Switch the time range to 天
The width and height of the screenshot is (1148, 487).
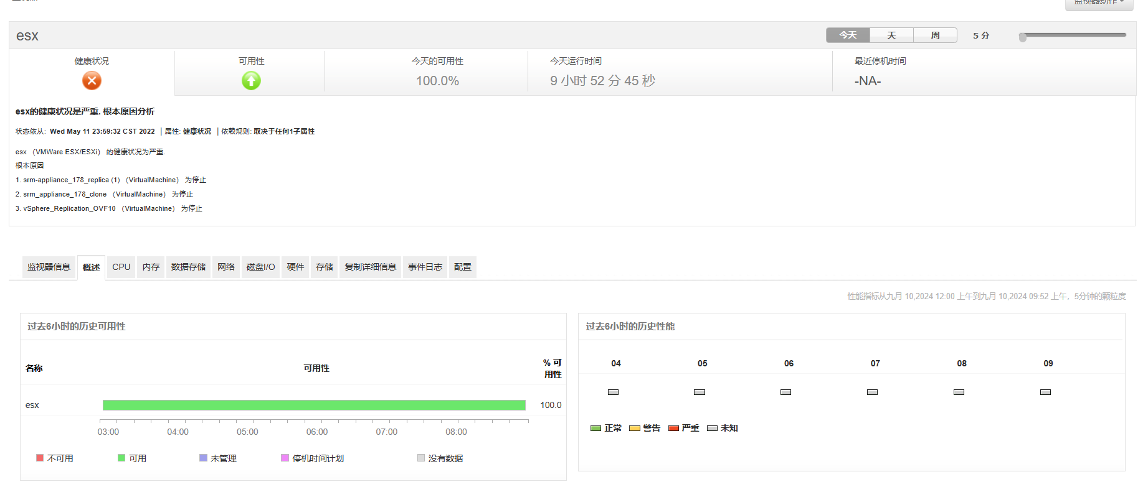coord(891,35)
